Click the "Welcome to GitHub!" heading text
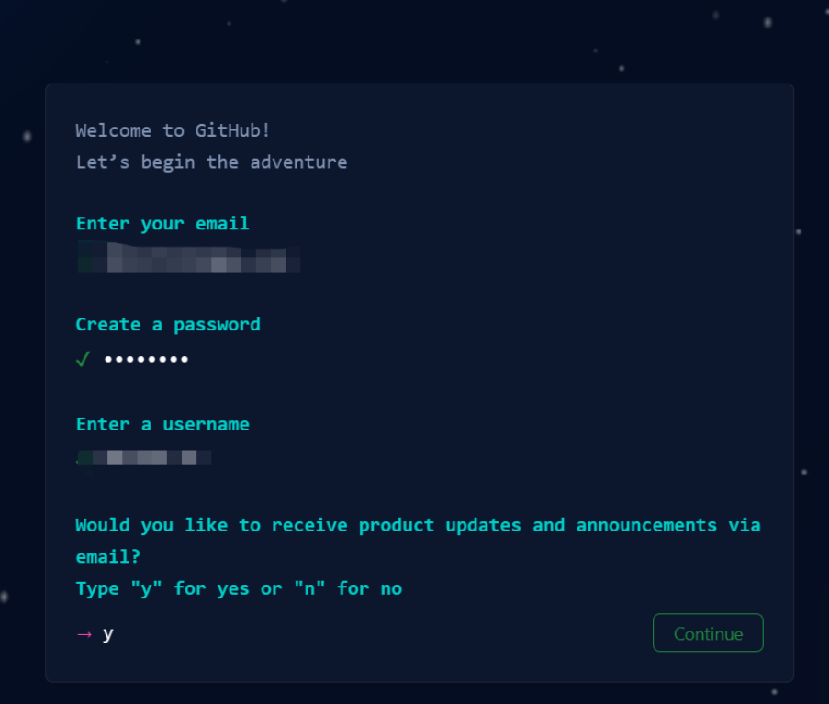Screen dimensions: 829x704 (x=173, y=130)
